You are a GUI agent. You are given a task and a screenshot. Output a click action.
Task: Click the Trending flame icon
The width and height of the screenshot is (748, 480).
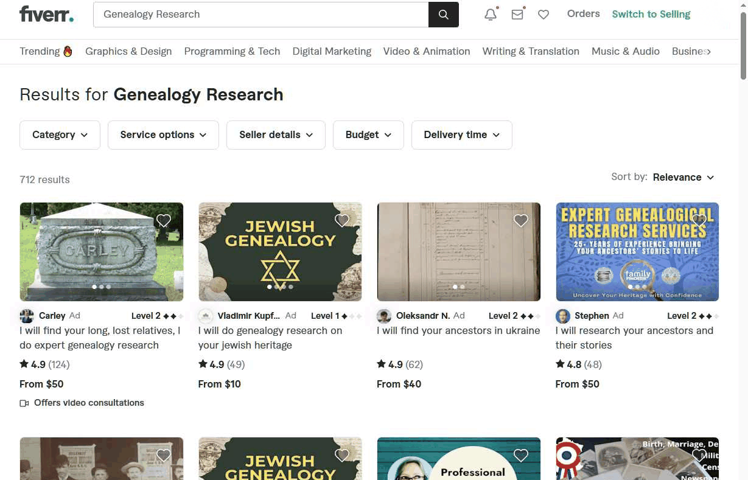click(x=68, y=51)
